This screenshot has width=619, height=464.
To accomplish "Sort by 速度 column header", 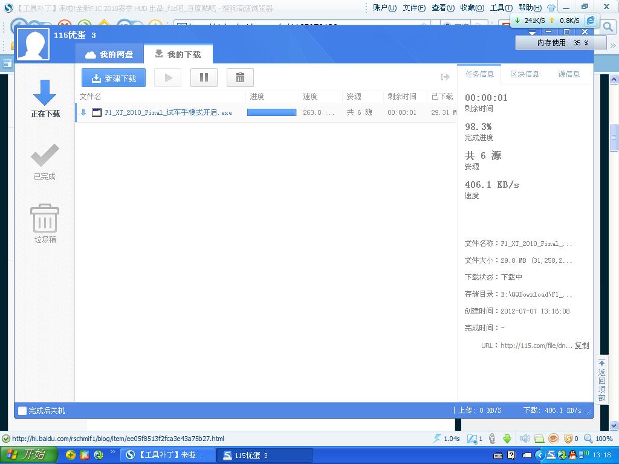I will (x=310, y=97).
